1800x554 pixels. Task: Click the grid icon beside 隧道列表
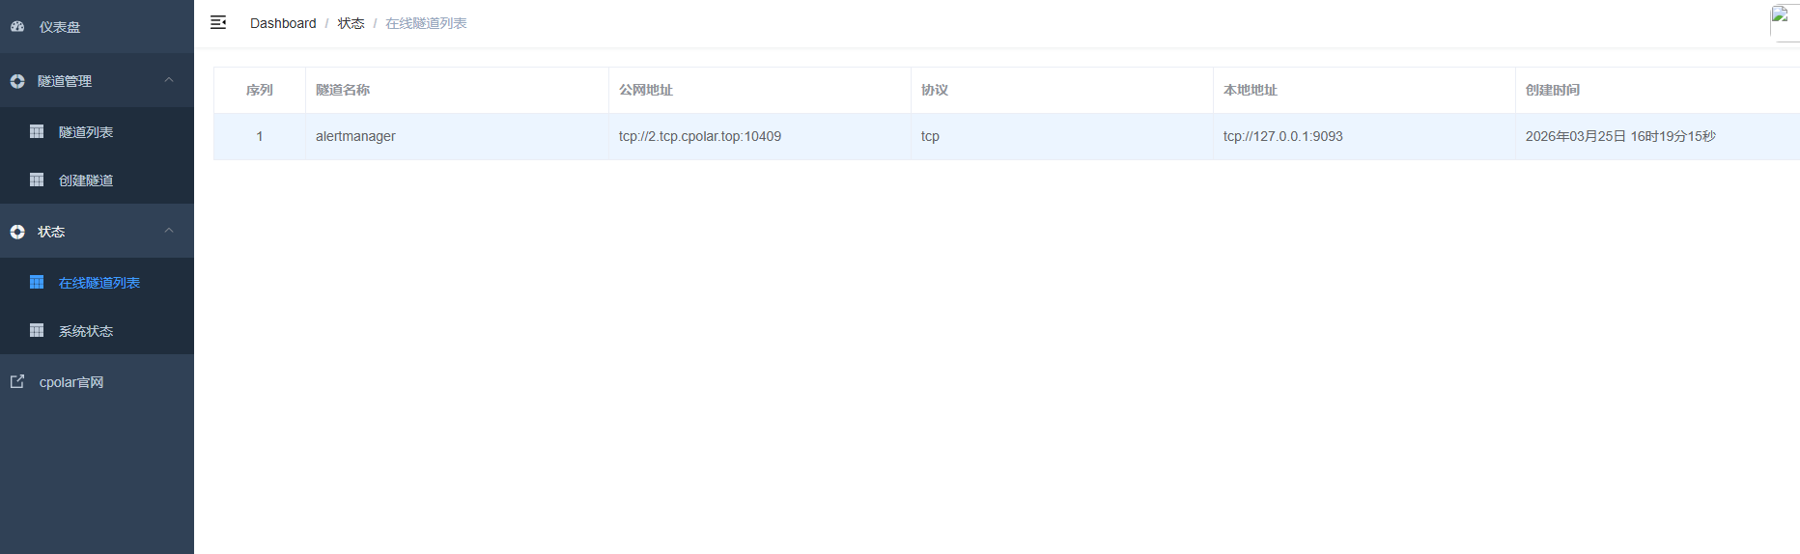coord(37,131)
